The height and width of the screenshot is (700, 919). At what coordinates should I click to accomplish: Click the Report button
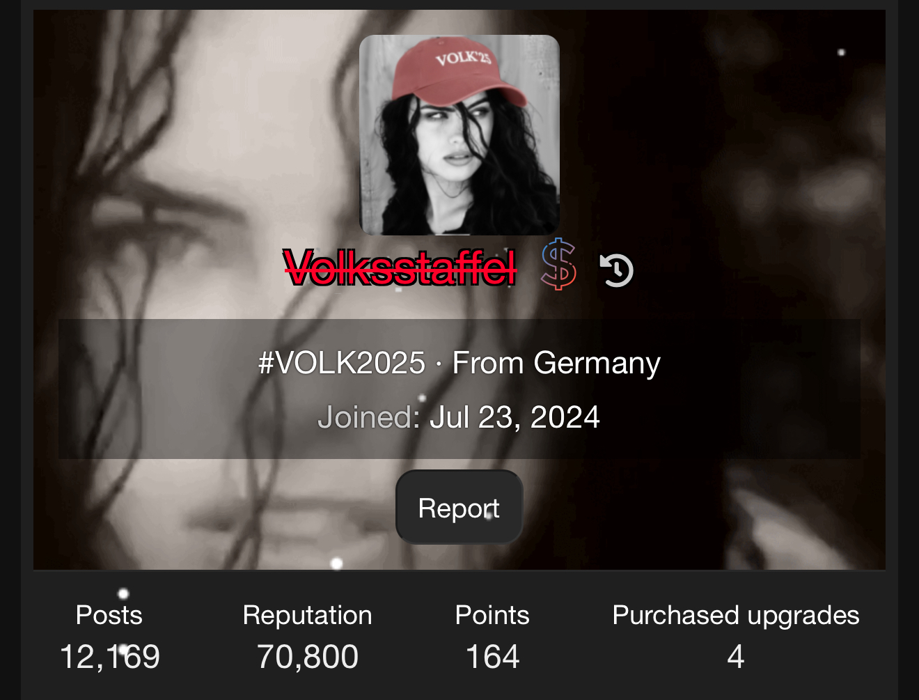click(x=459, y=507)
